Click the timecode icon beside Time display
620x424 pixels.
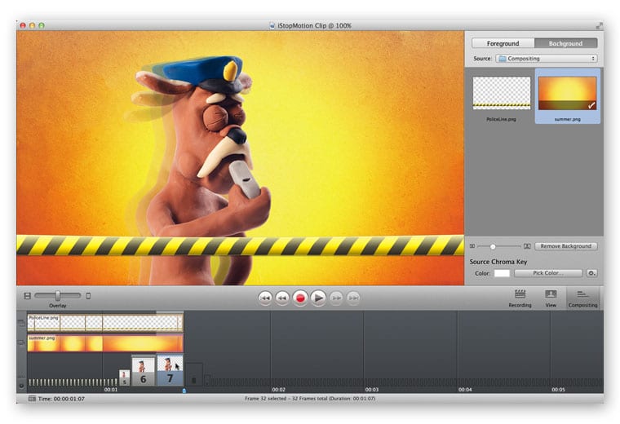pyautogui.click(x=32, y=398)
